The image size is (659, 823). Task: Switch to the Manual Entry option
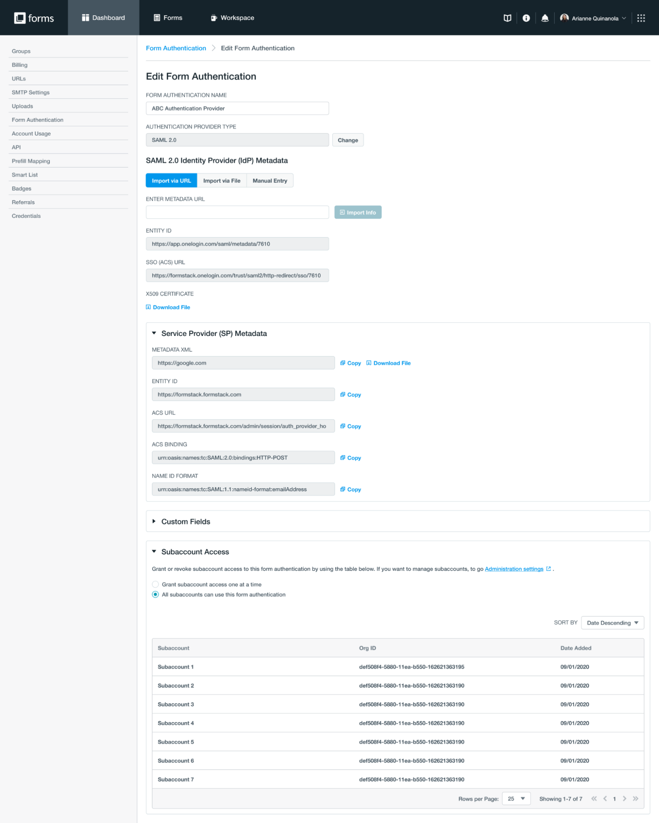270,181
